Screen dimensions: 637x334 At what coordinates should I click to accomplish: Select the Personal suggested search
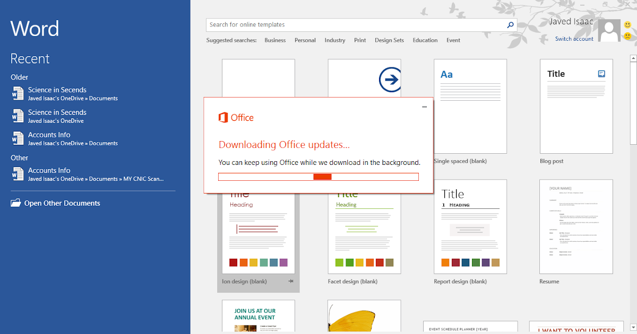(x=305, y=40)
